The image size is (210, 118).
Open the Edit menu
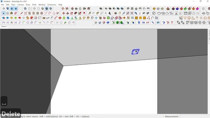point(8,5)
